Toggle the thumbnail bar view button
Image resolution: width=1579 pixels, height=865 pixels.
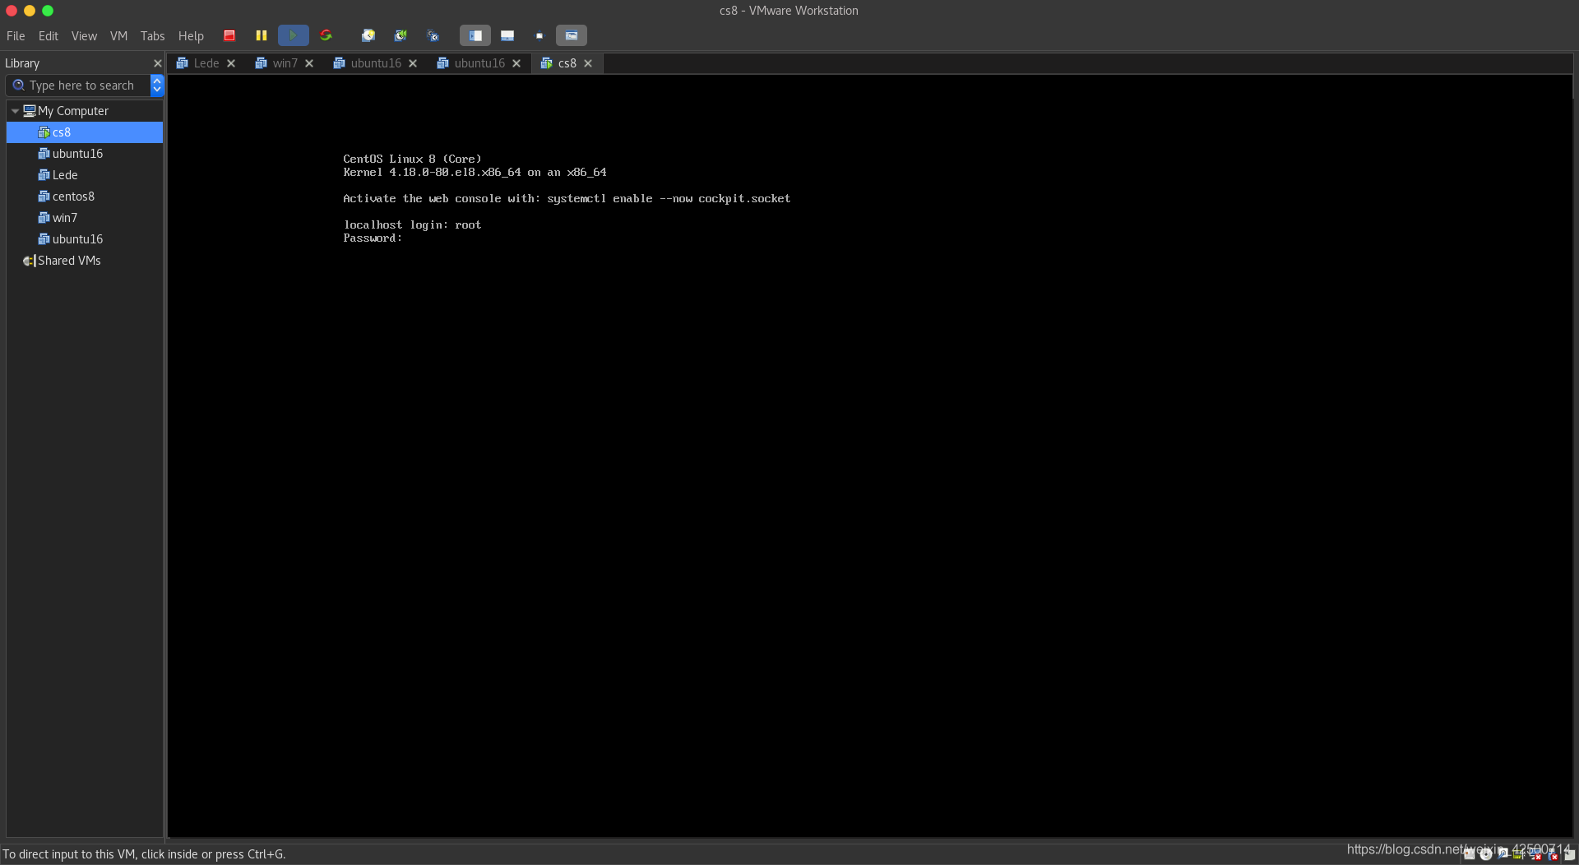(x=507, y=35)
